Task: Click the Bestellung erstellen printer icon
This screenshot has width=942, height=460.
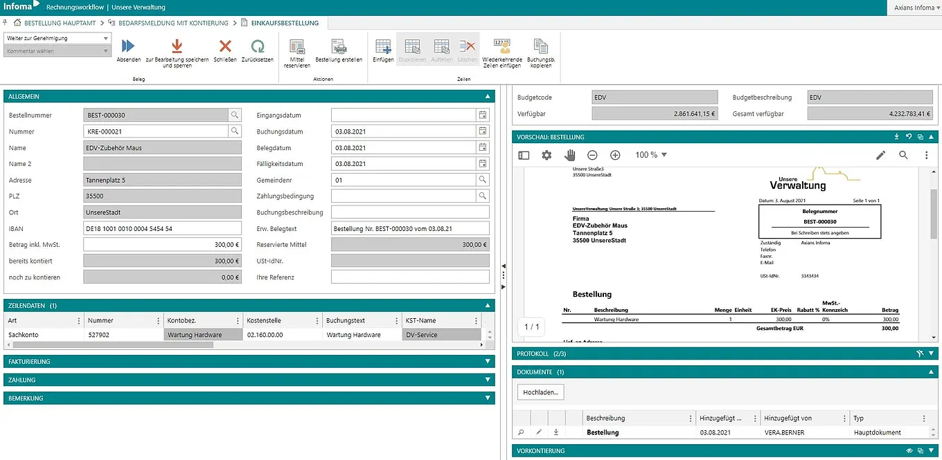Action: [339, 47]
